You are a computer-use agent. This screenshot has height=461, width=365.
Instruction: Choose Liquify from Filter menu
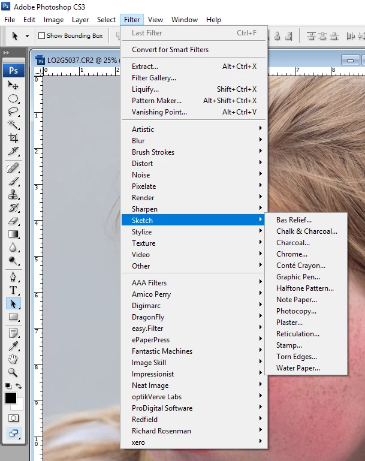coord(193,89)
